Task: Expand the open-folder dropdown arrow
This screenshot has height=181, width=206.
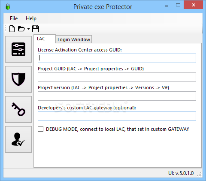Action: (28, 29)
